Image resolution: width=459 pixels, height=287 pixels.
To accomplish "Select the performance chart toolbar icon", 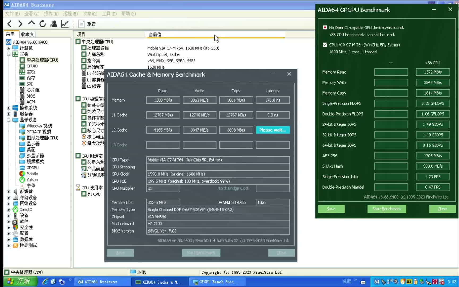I will [65, 24].
